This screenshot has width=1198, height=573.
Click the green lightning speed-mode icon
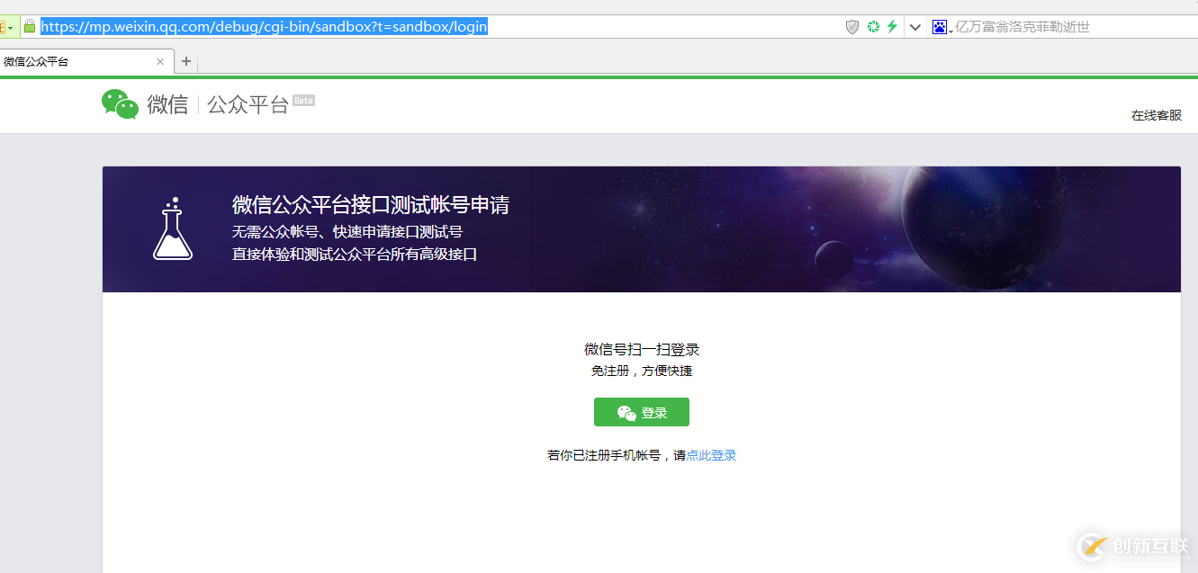coord(892,27)
